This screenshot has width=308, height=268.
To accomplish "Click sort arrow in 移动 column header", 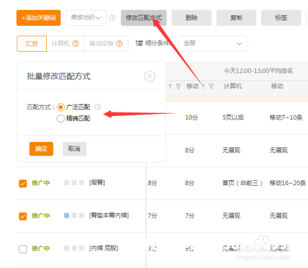I will coord(203,87).
